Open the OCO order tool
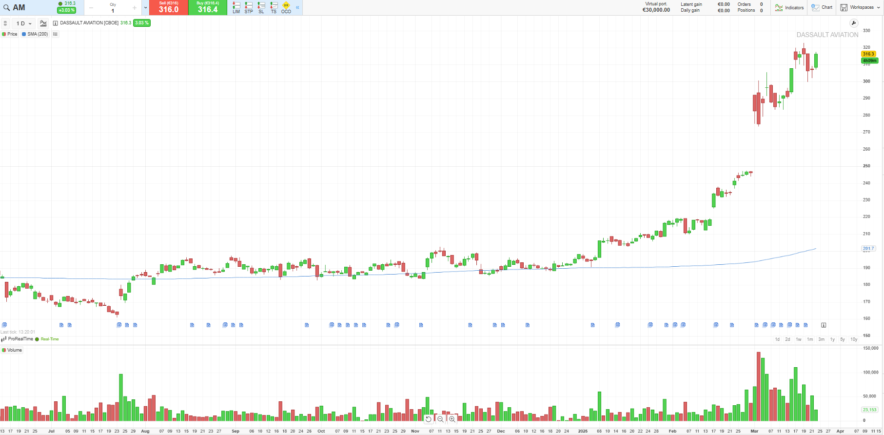The height and width of the screenshot is (435, 884). pos(286,7)
